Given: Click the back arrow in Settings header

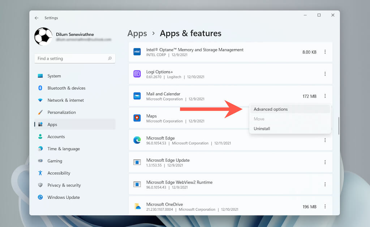Looking at the screenshot, I should (x=36, y=18).
